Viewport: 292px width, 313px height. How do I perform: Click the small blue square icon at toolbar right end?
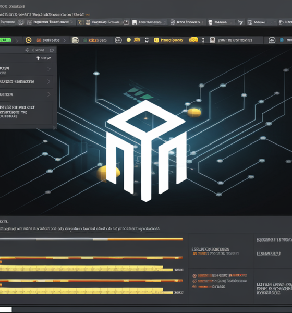point(282,40)
